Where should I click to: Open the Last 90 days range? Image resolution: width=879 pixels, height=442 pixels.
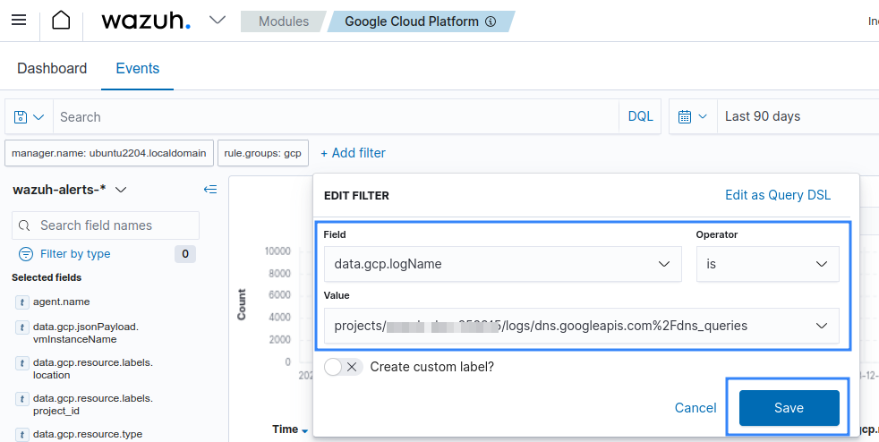(798, 116)
